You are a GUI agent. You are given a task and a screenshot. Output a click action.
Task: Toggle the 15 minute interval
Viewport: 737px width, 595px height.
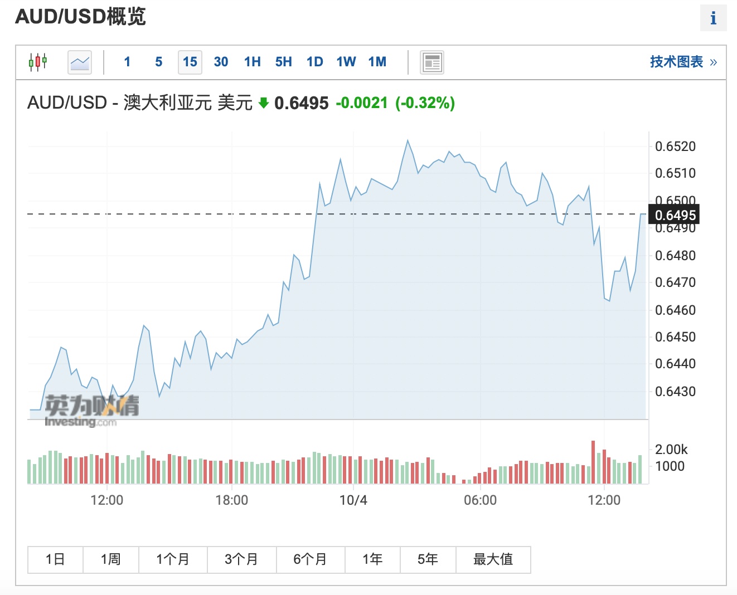click(190, 62)
